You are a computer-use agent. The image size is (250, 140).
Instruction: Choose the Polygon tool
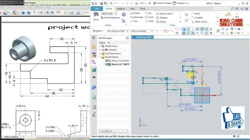coord(162,17)
